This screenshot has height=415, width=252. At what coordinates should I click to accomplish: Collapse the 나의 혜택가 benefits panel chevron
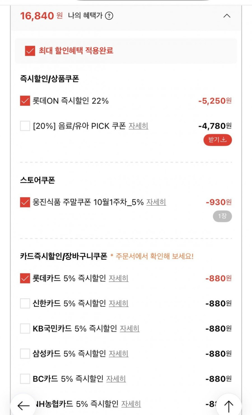click(x=227, y=16)
